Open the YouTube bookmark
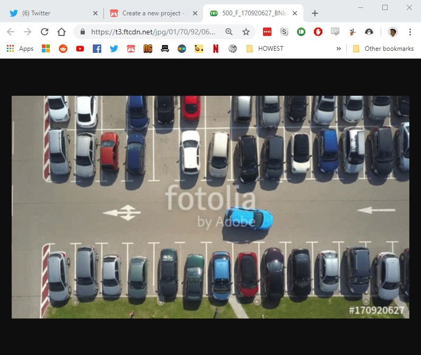The image size is (421, 355). 80,49
